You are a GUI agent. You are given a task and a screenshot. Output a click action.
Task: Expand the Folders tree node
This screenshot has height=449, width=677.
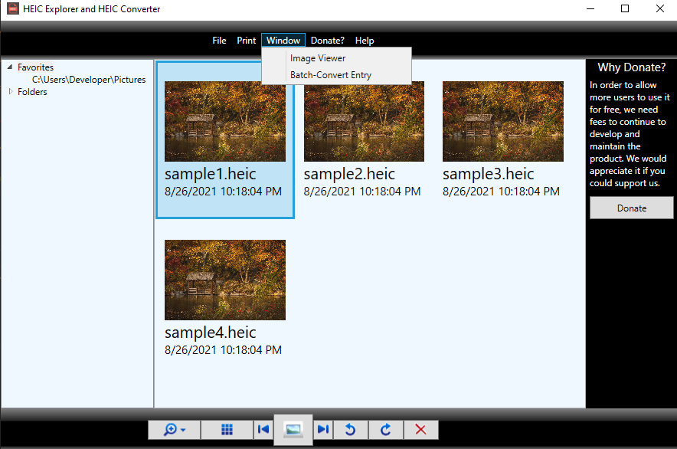[10, 92]
